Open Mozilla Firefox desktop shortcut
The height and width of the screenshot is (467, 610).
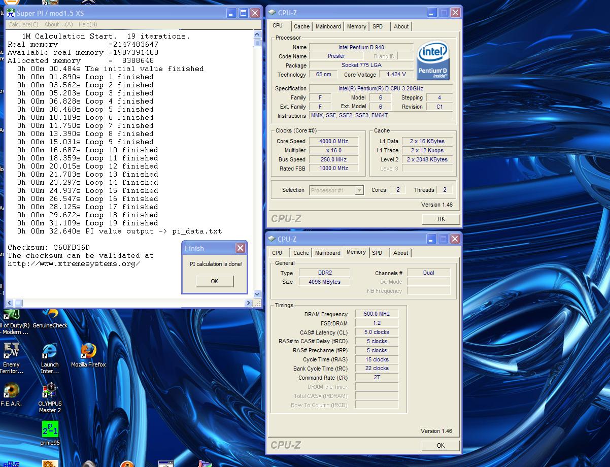(88, 355)
